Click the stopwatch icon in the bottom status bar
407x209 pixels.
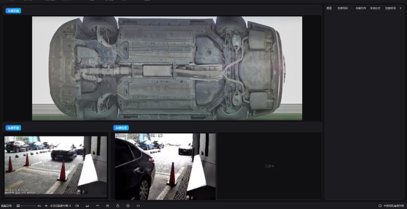(118, 206)
